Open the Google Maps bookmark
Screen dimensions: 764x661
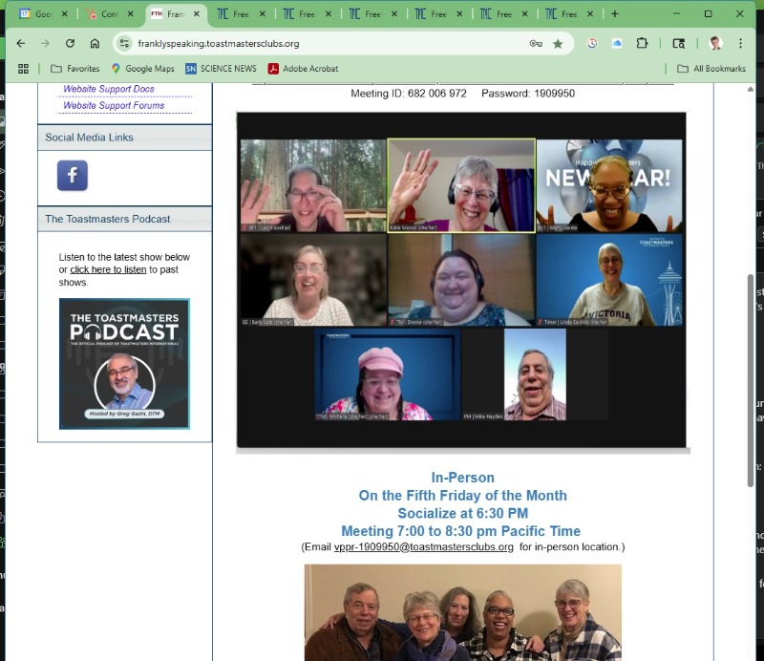click(x=142, y=69)
